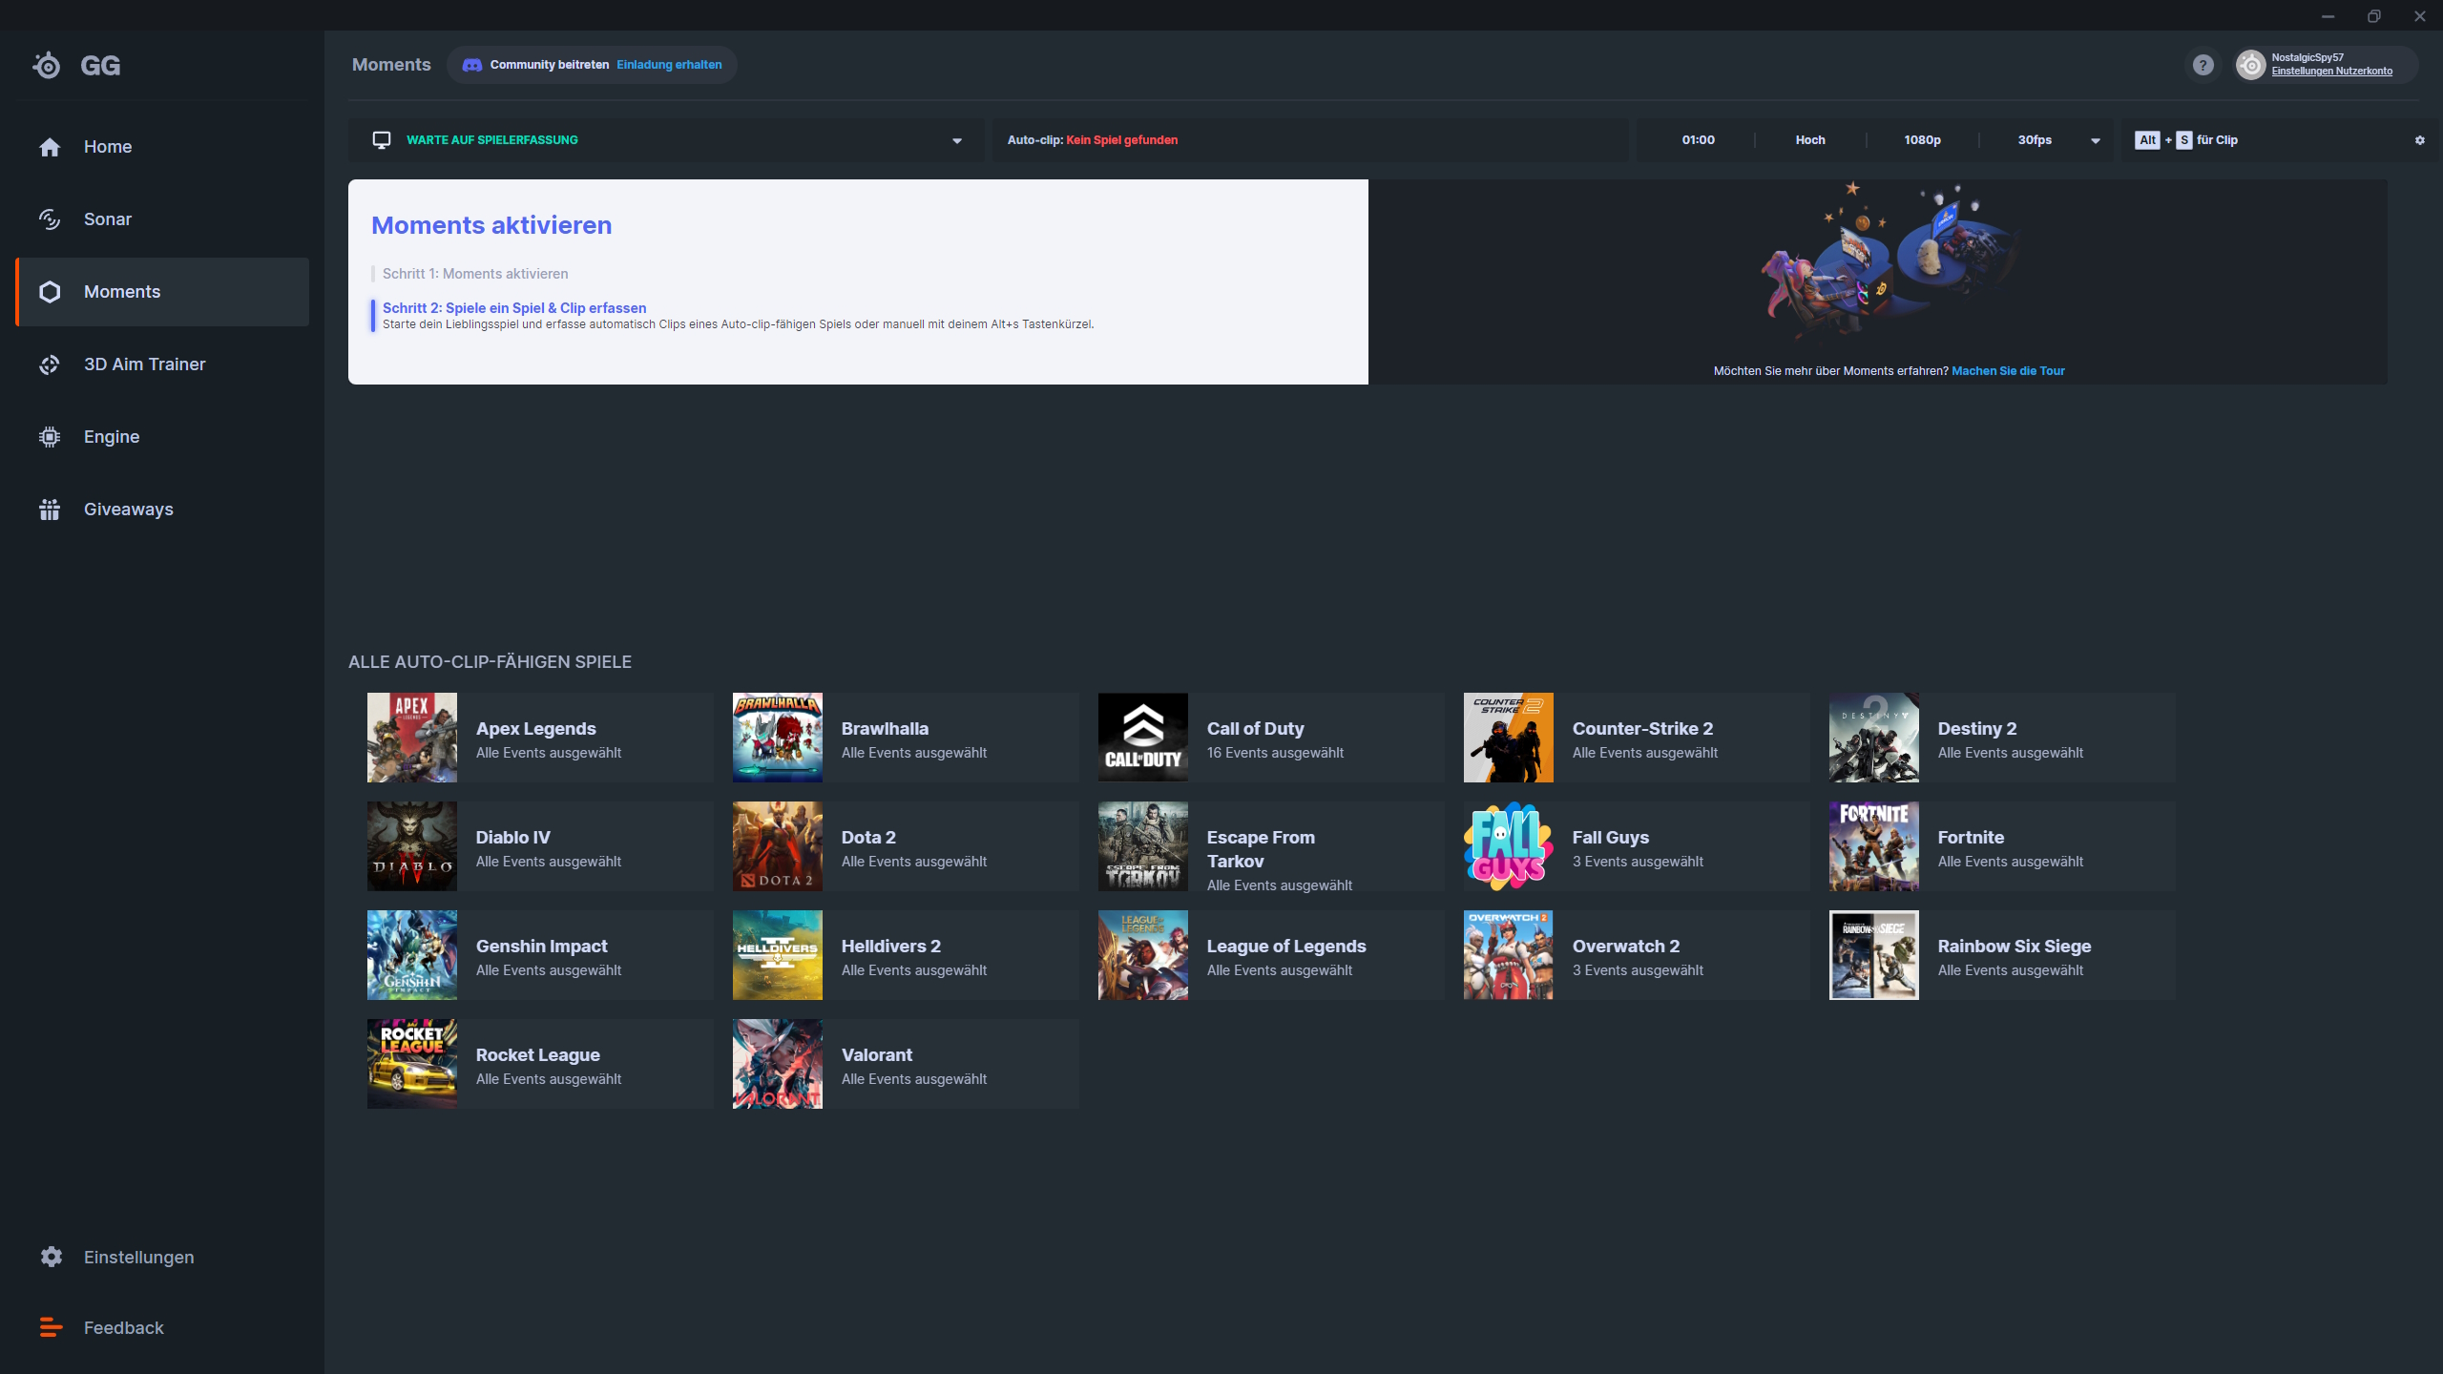Screen dimensions: 2443x1374
Task: Click the help question mark icon
Action: (x=2203, y=65)
